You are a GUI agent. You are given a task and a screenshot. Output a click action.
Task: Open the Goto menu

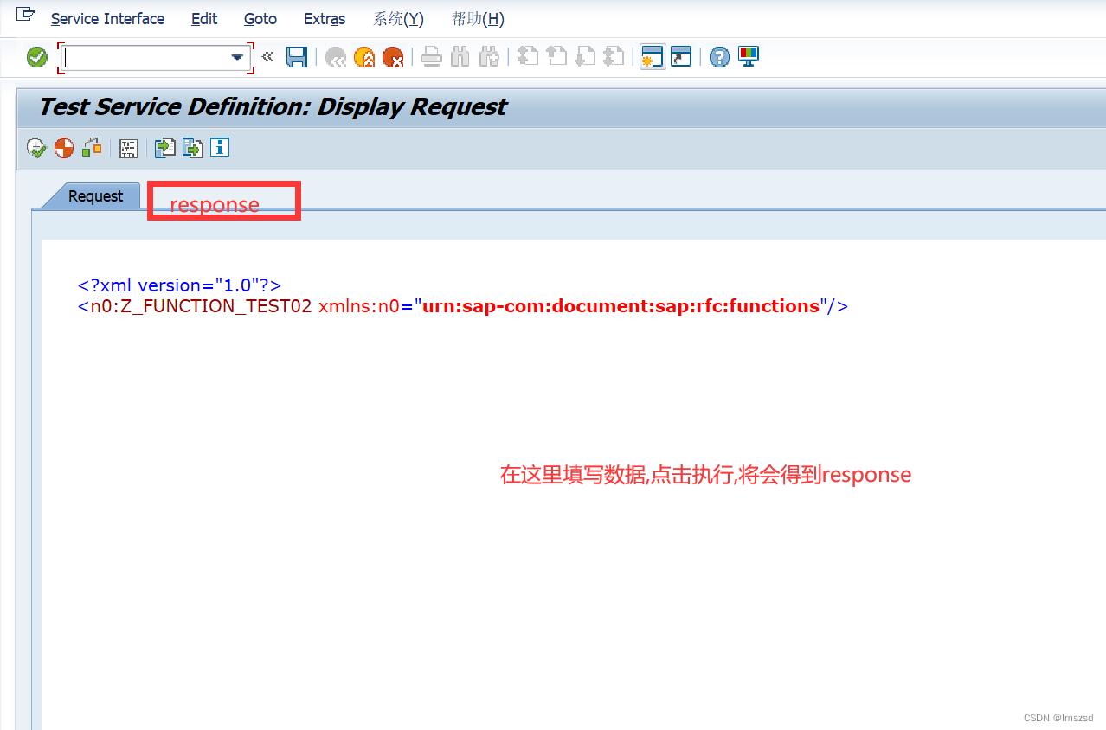click(x=260, y=19)
